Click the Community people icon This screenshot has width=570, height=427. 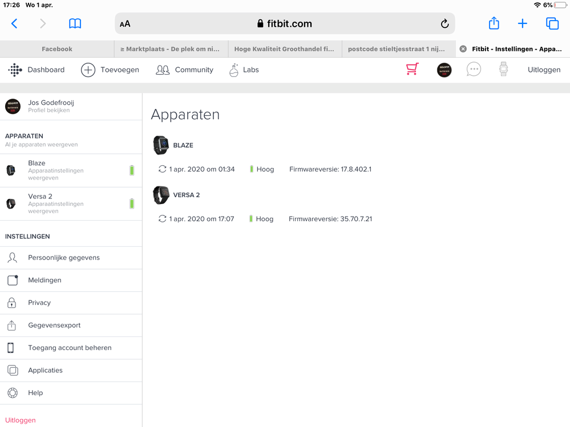click(163, 70)
